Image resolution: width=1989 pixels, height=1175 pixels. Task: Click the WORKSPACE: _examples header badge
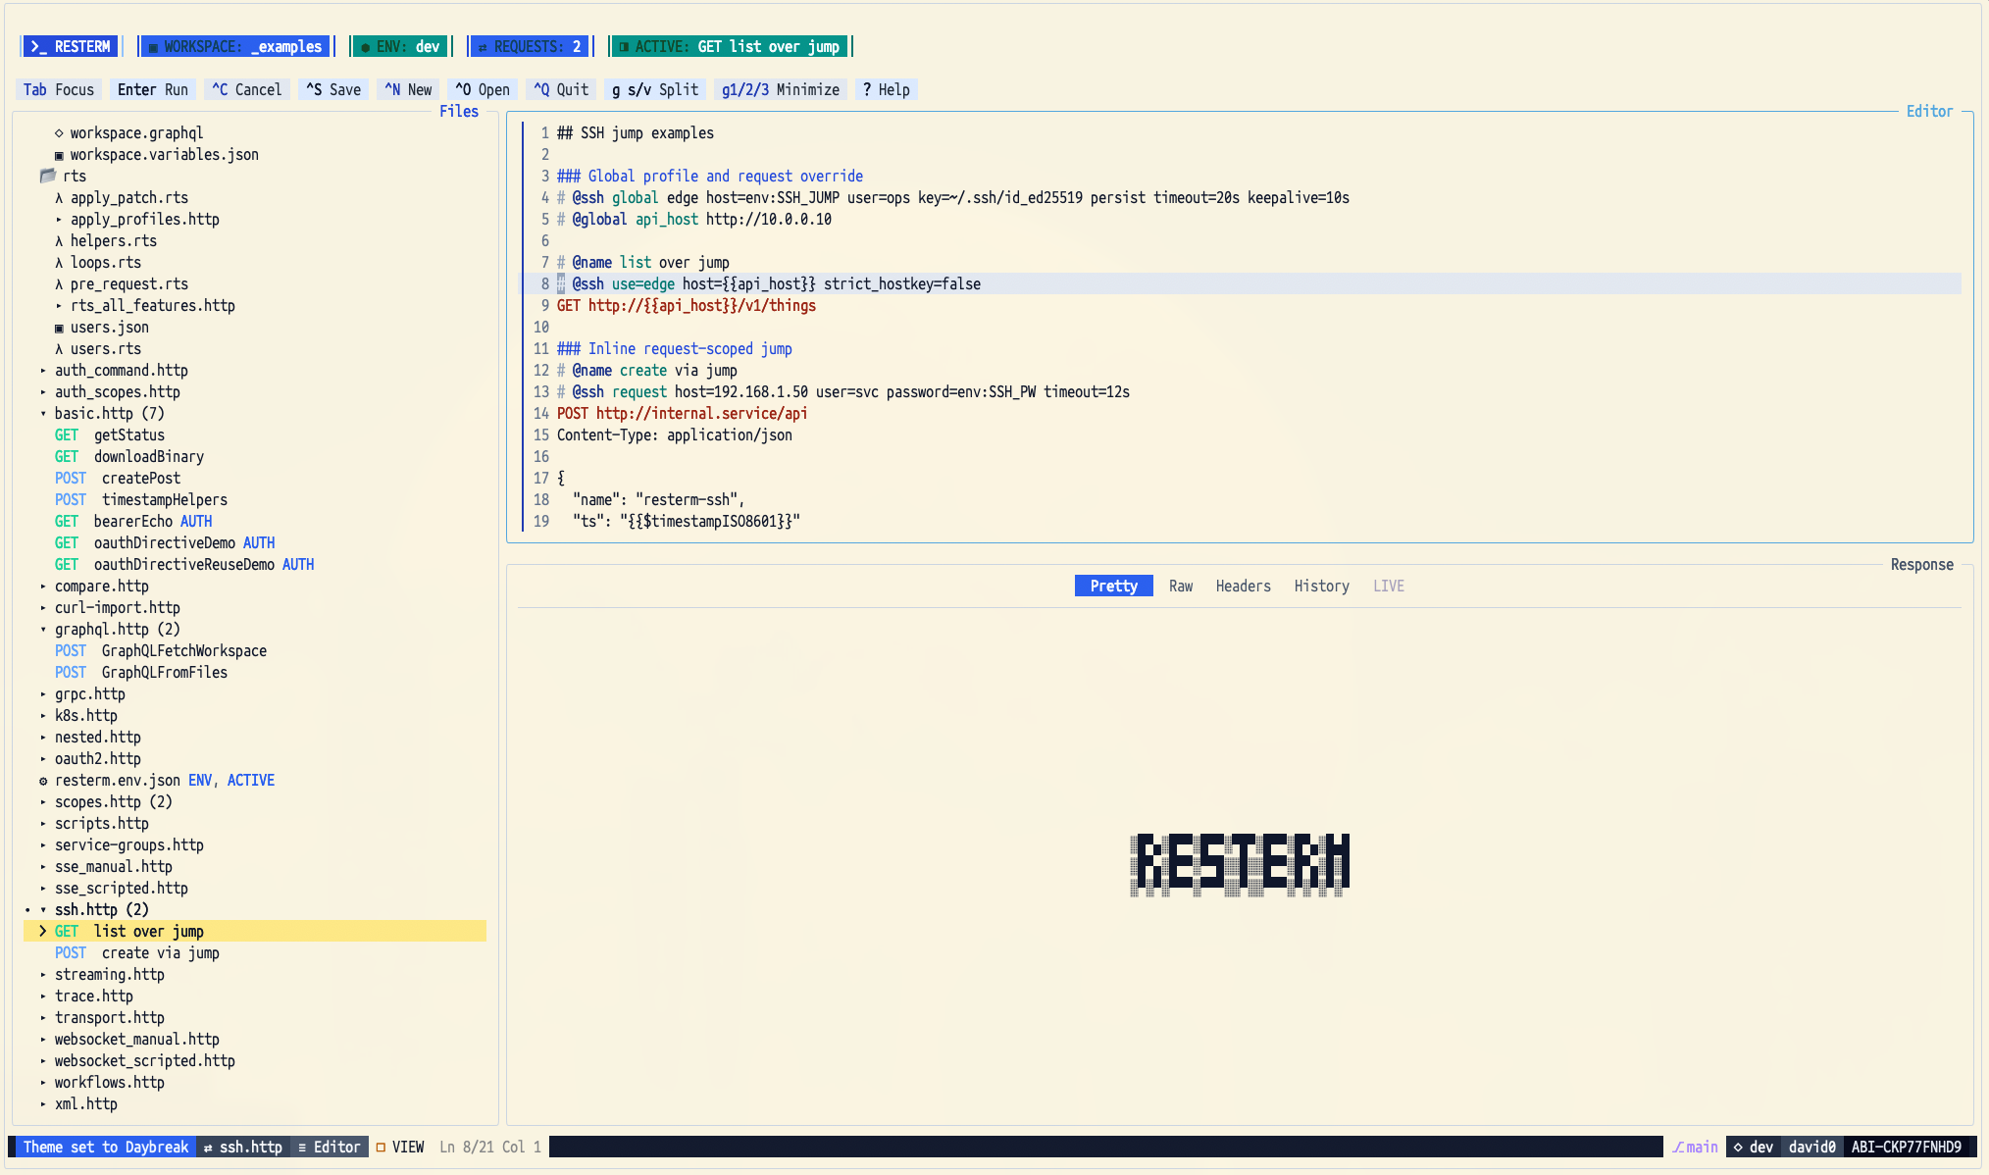click(235, 46)
